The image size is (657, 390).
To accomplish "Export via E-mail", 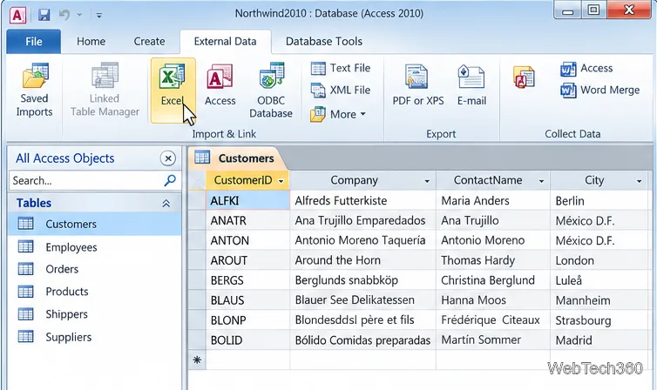I will [471, 85].
